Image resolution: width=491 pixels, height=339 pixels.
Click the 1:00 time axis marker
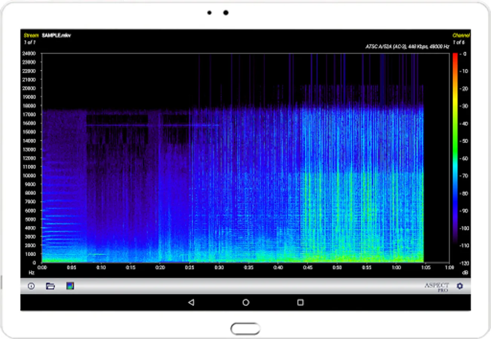(x=396, y=268)
